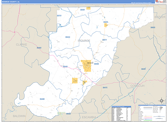Image resolution: width=168 pixels, height=122 pixels.
Task: Select the ZIP code 36444 label
Action: click(67, 37)
